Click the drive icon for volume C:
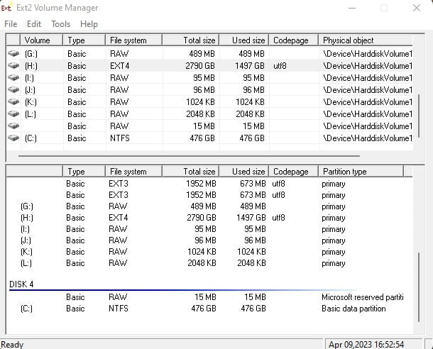 click(x=13, y=138)
